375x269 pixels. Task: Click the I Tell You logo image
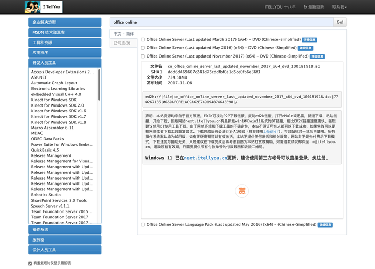tap(43, 7)
